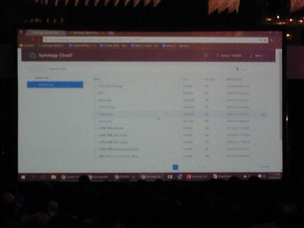The width and height of the screenshot is (304, 228).
Task: Sort the file list by Modified Time column
Action: tap(234, 79)
